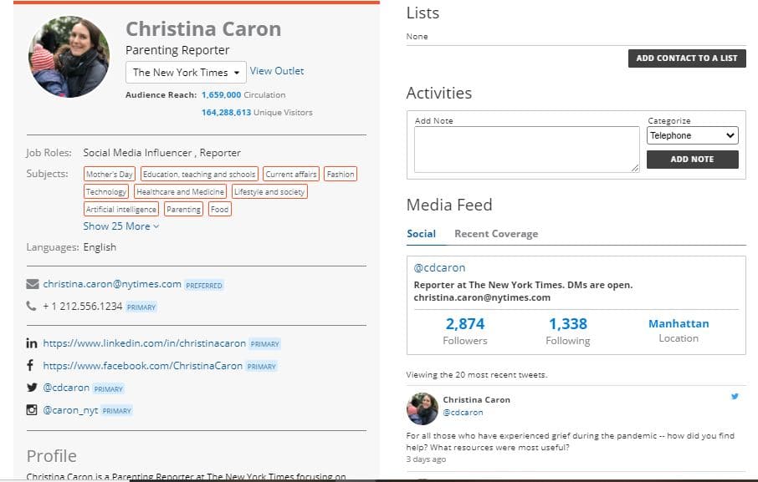
Task: Click inside the Add Note text area
Action: pos(526,150)
